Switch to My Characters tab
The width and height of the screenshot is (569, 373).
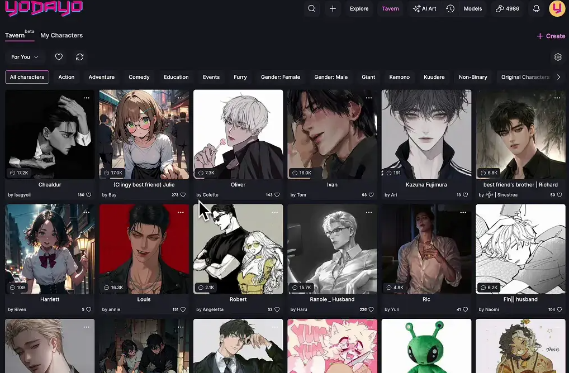pyautogui.click(x=61, y=35)
